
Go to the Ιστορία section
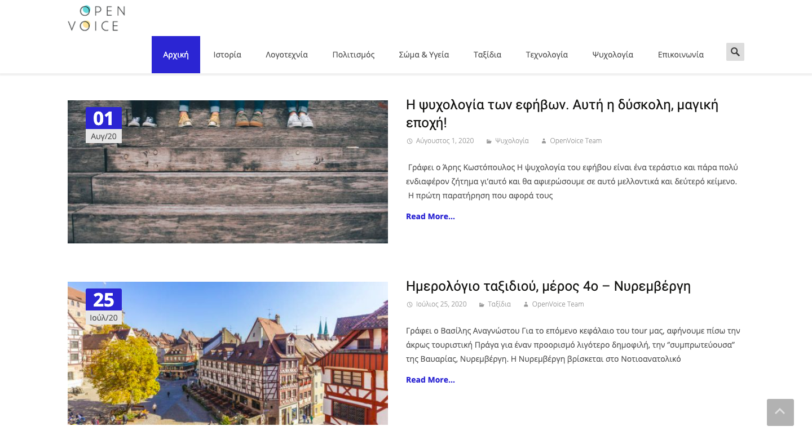[x=227, y=55]
